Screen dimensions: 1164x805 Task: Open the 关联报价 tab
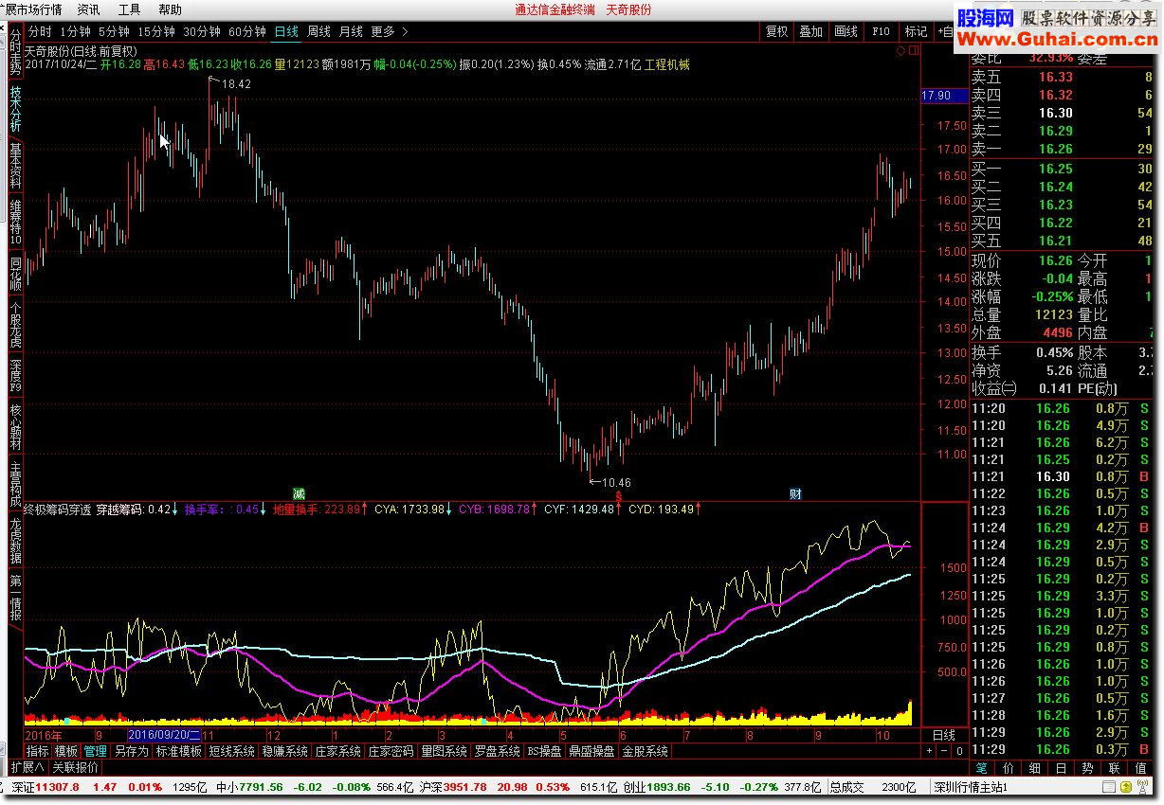(75, 767)
